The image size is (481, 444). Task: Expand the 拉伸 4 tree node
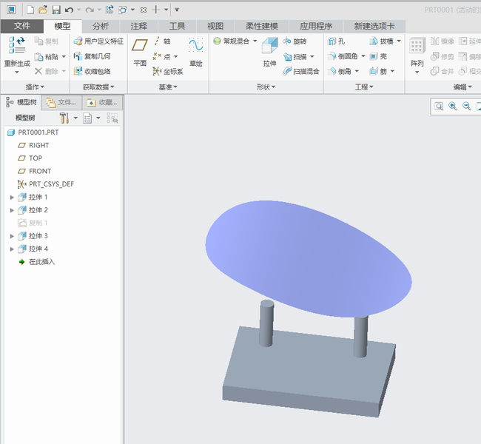pos(12,249)
